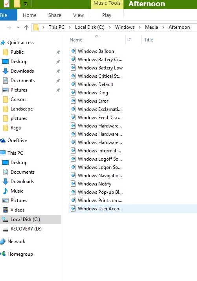
Task: Sort by the # column header
Action: (x=129, y=39)
